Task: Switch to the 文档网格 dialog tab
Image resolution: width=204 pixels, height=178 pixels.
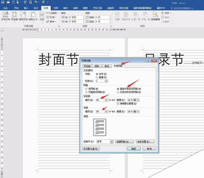Action: pos(118,66)
